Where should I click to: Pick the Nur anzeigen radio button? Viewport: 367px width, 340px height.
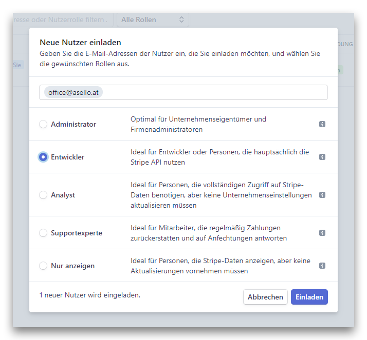click(43, 266)
